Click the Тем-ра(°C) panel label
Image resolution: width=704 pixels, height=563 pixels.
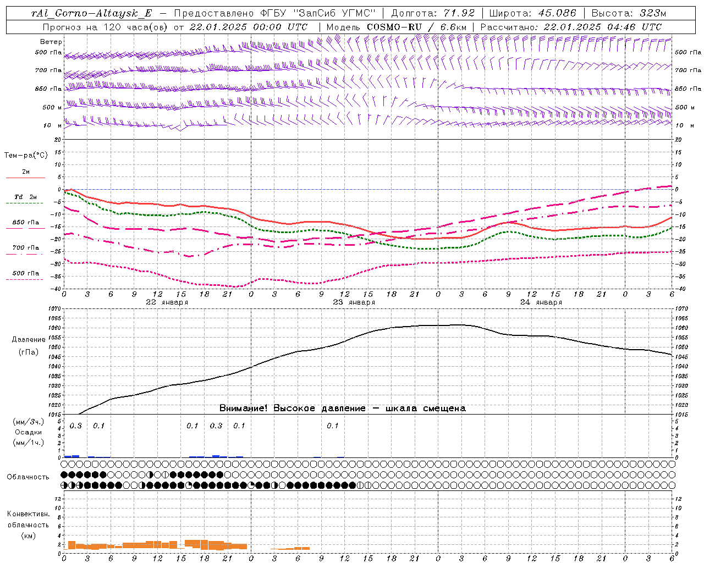26,156
